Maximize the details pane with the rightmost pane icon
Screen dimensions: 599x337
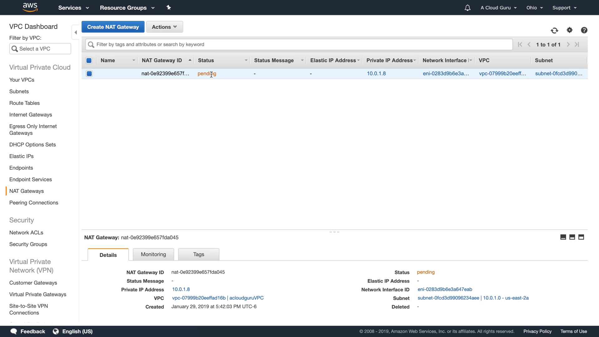click(x=581, y=237)
